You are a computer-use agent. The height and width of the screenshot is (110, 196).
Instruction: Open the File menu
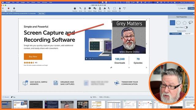click(x=13, y=2)
